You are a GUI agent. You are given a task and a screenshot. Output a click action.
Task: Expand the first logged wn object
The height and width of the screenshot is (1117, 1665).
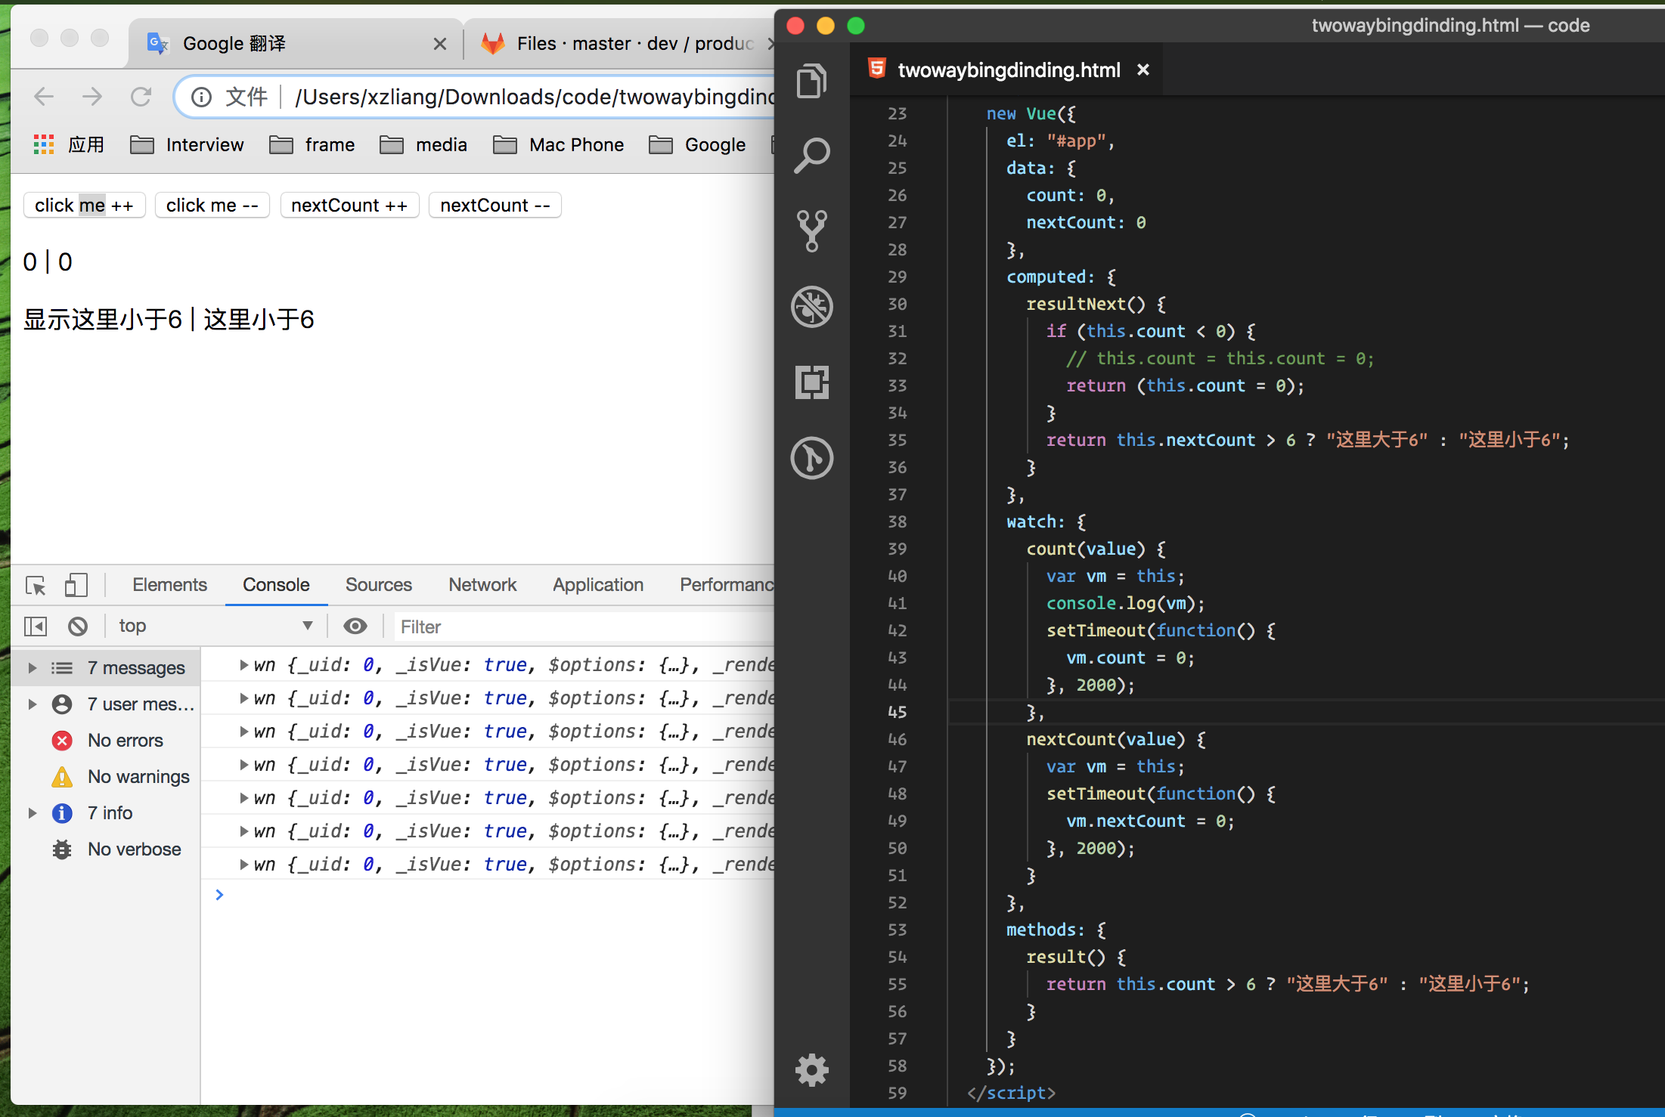pyautogui.click(x=243, y=665)
